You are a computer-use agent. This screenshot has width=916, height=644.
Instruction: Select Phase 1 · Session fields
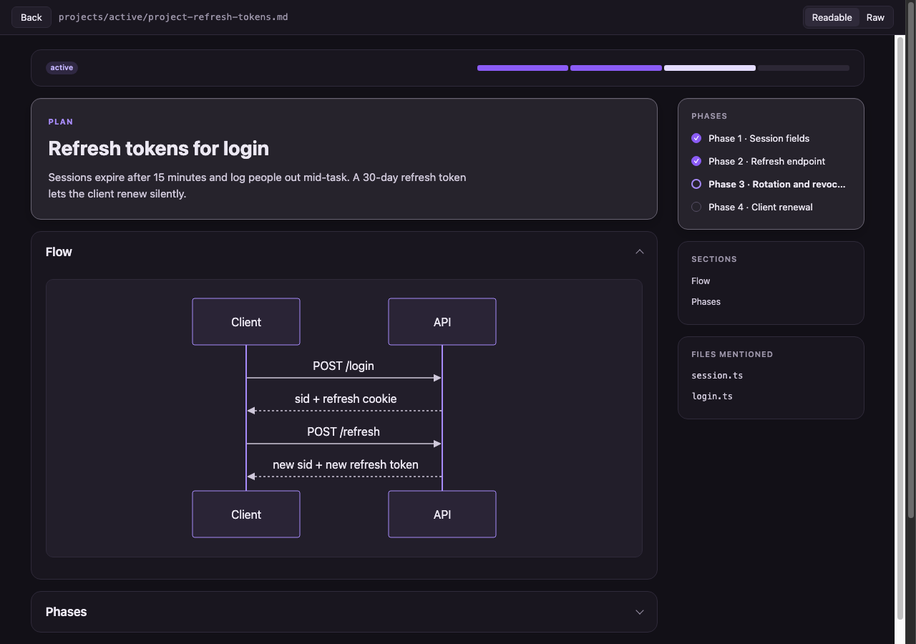click(x=759, y=138)
